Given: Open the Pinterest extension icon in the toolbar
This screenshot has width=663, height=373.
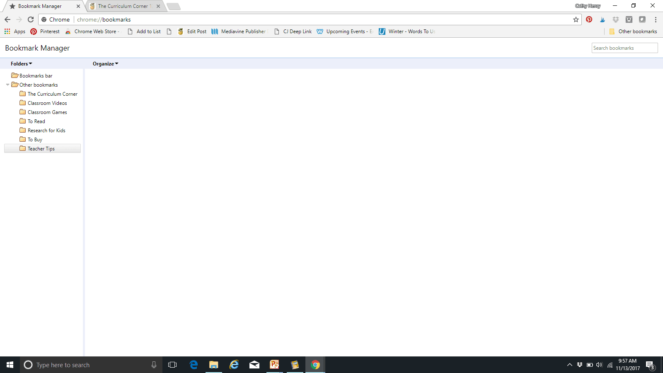Looking at the screenshot, I should tap(589, 19).
